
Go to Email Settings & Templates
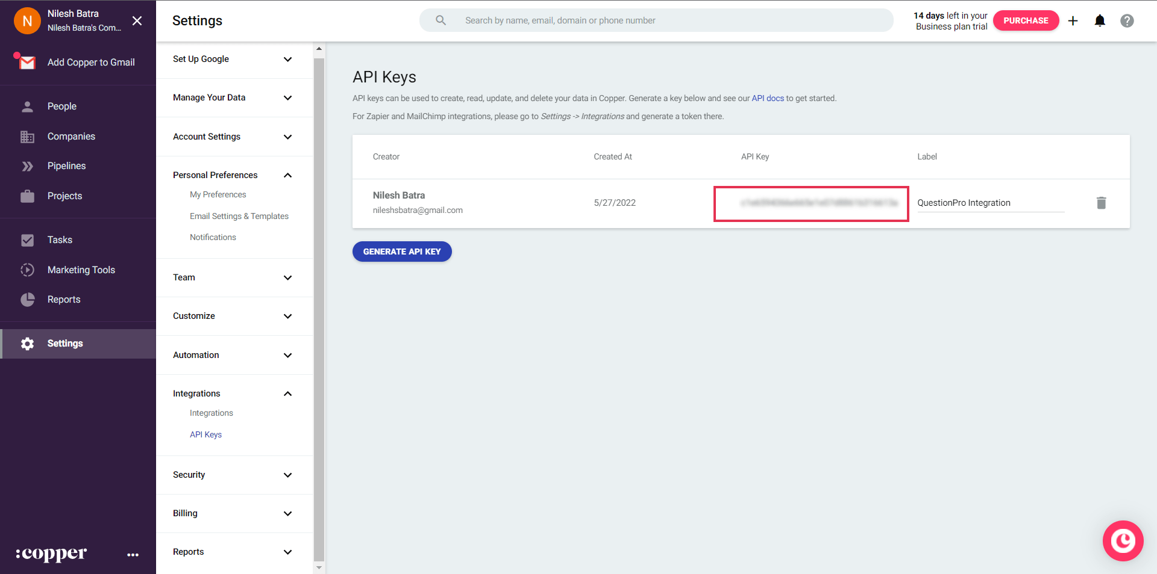239,216
